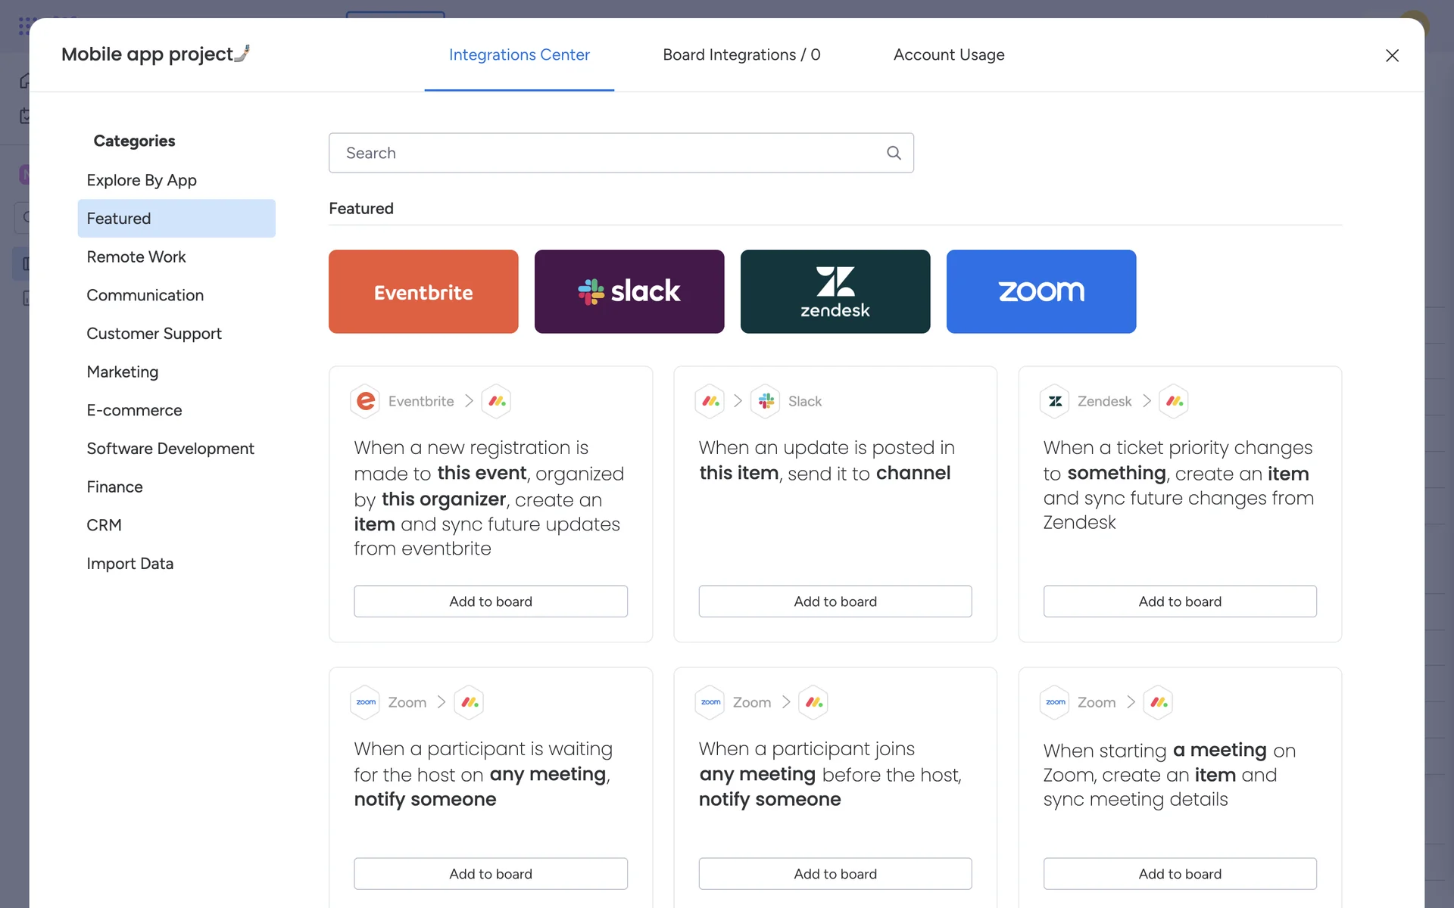Open the Zoom featured tile
The width and height of the screenshot is (1454, 908).
pos(1041,291)
